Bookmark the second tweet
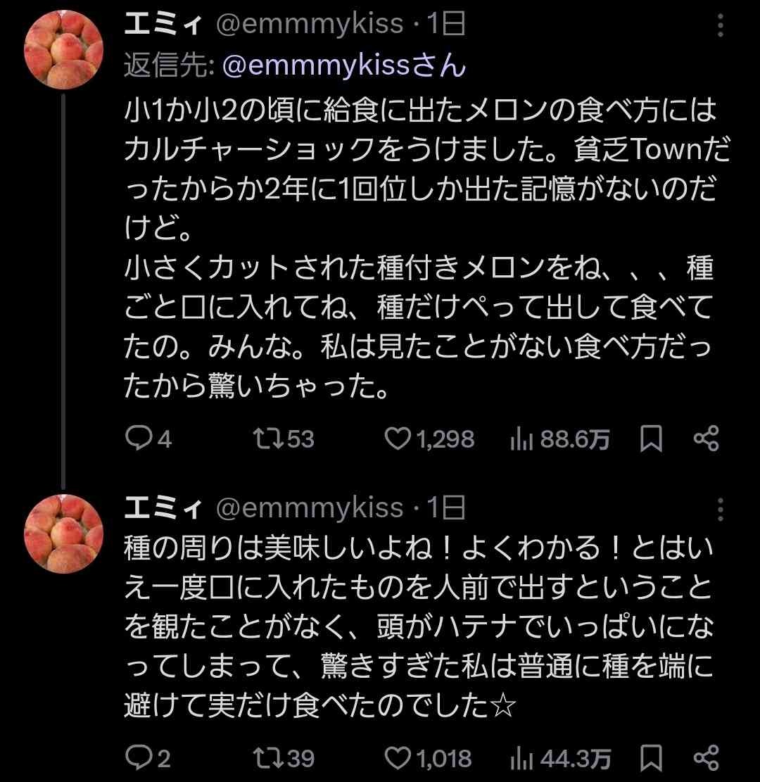Viewport: 760px width, 782px height. [x=652, y=759]
